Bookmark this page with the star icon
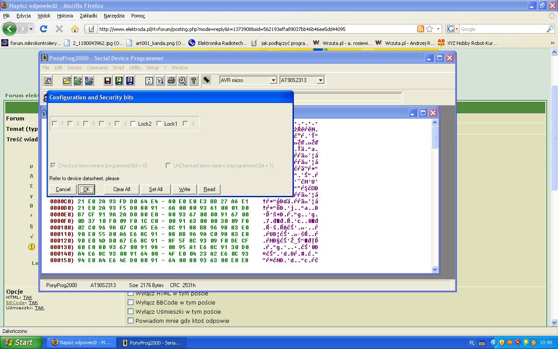558x349 pixels. (x=430, y=29)
